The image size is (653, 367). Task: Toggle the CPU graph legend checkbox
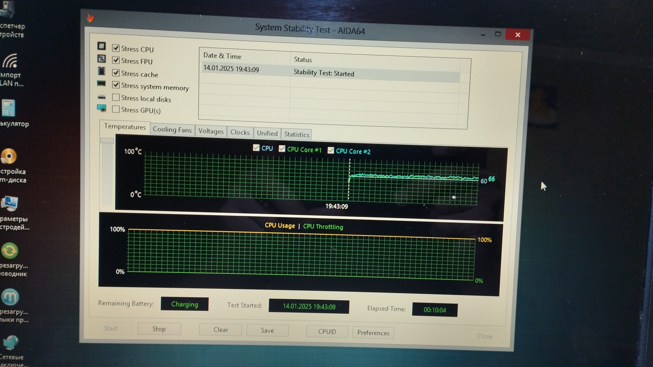click(256, 147)
